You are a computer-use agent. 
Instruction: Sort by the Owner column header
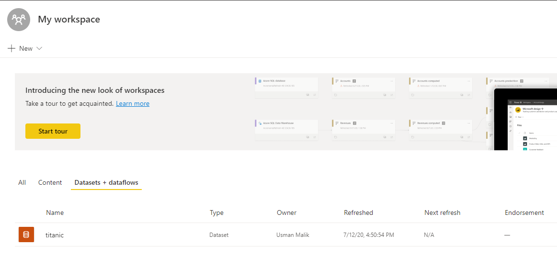(x=286, y=212)
